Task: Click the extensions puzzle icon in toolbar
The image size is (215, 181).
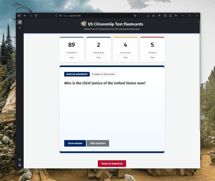Action: (154, 16)
